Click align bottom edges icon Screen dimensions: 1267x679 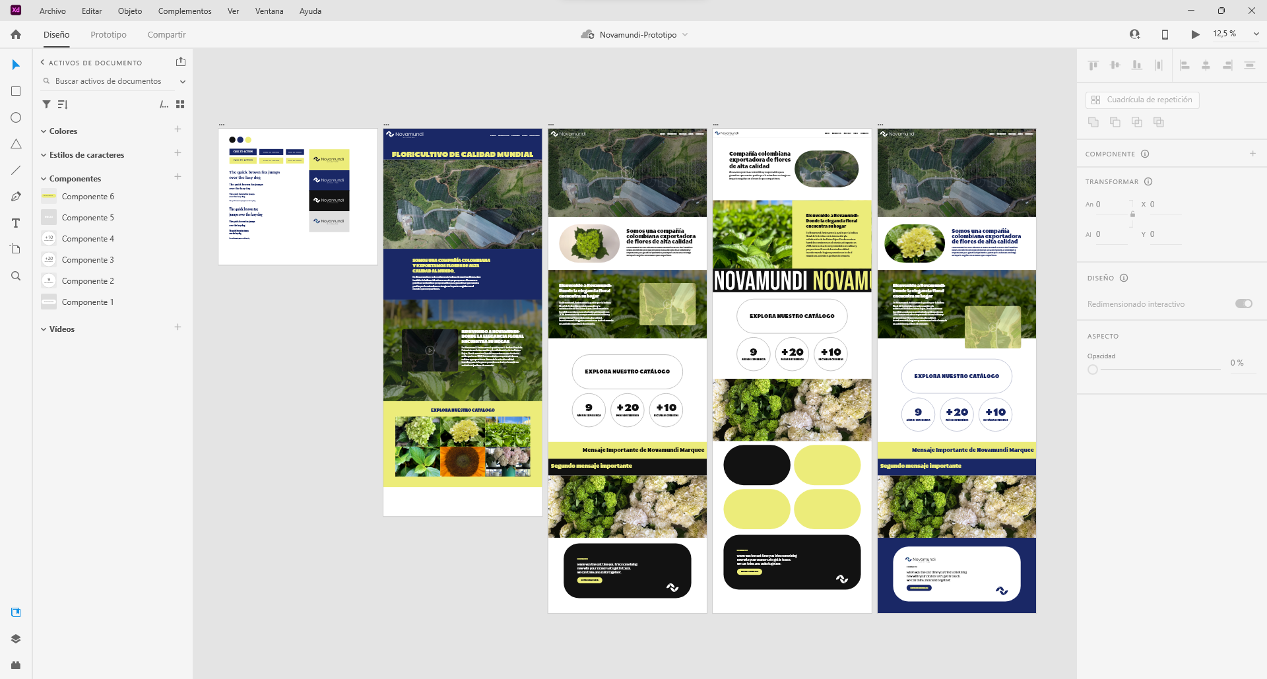(x=1137, y=65)
